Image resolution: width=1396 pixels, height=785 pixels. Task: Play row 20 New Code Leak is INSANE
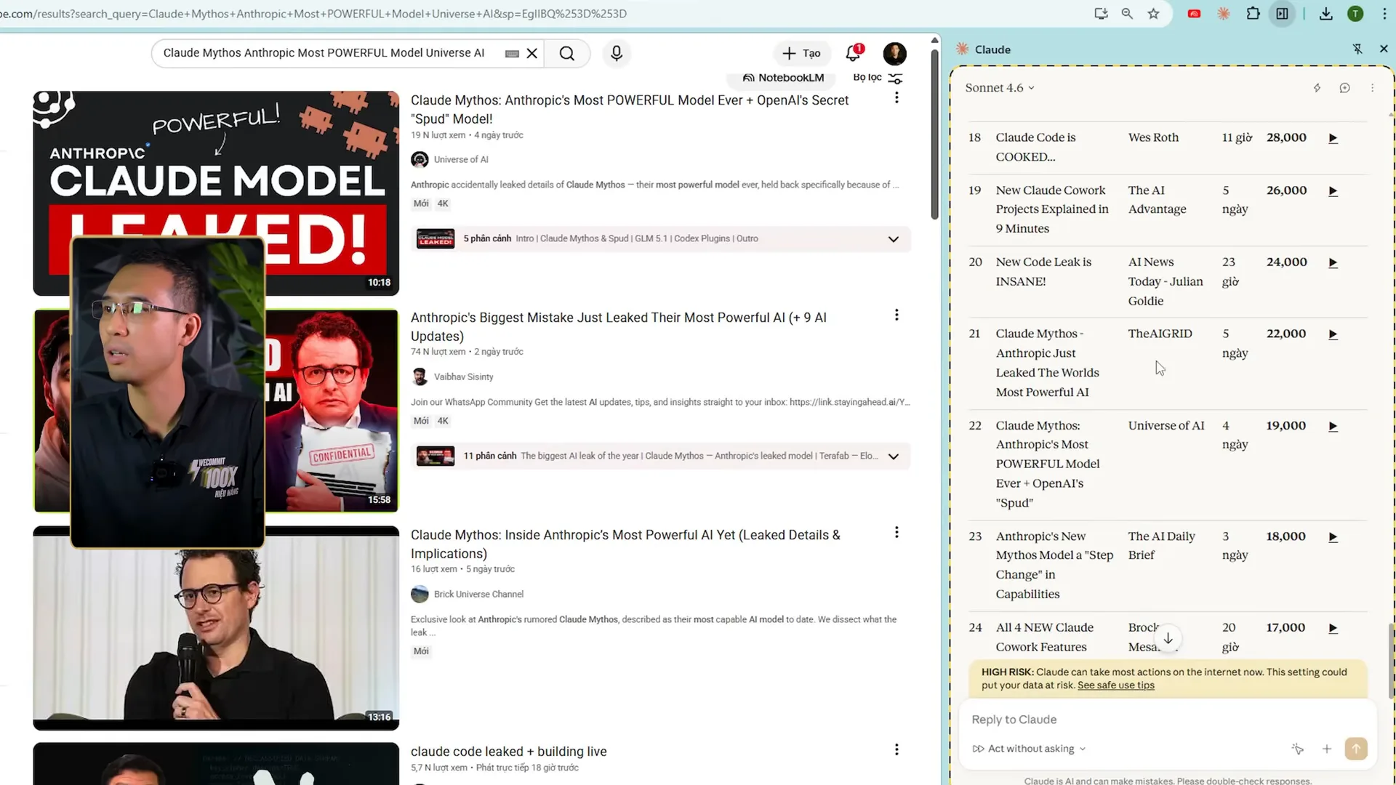(1333, 263)
